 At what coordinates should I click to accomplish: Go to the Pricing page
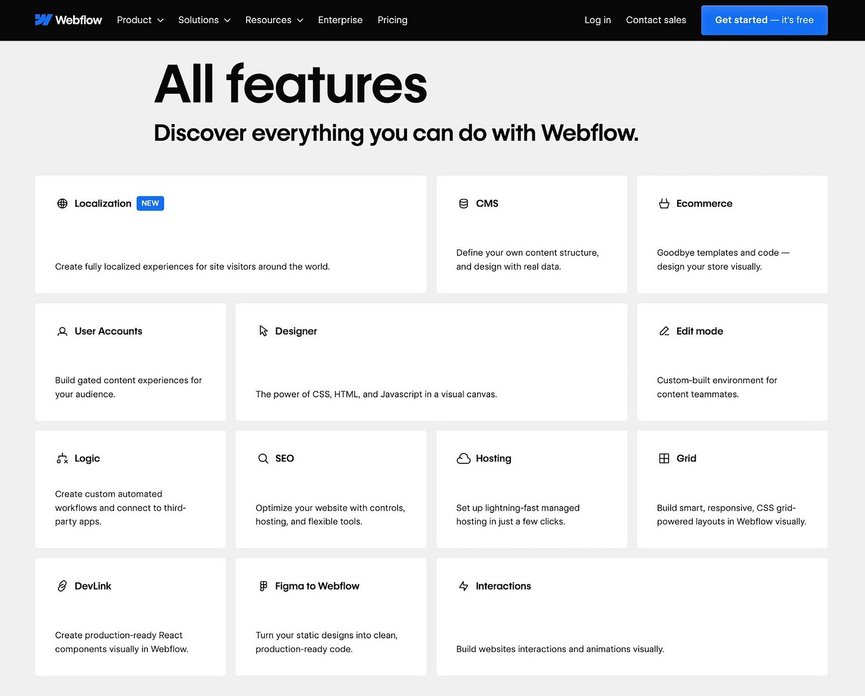393,20
